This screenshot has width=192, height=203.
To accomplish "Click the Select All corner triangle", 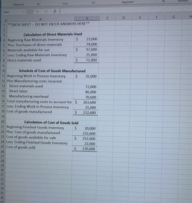I will pyautogui.click(x=5, y=20).
